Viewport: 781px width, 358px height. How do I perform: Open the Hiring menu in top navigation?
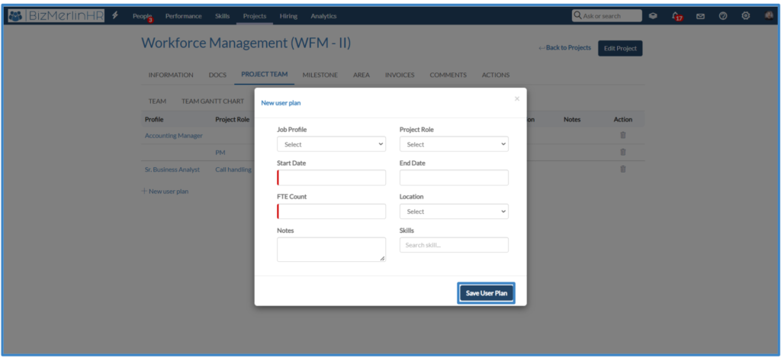(x=288, y=16)
